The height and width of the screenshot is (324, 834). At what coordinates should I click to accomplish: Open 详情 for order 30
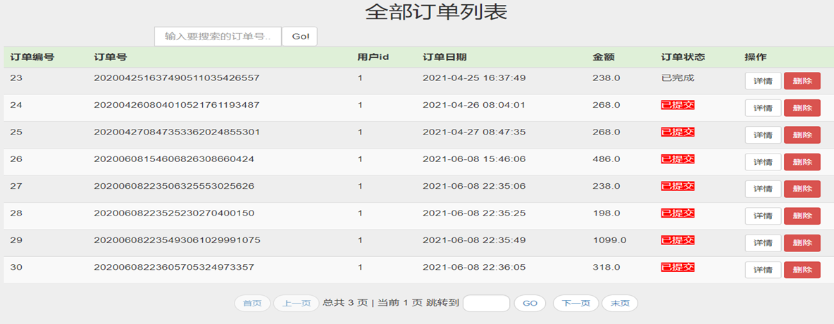tap(764, 270)
